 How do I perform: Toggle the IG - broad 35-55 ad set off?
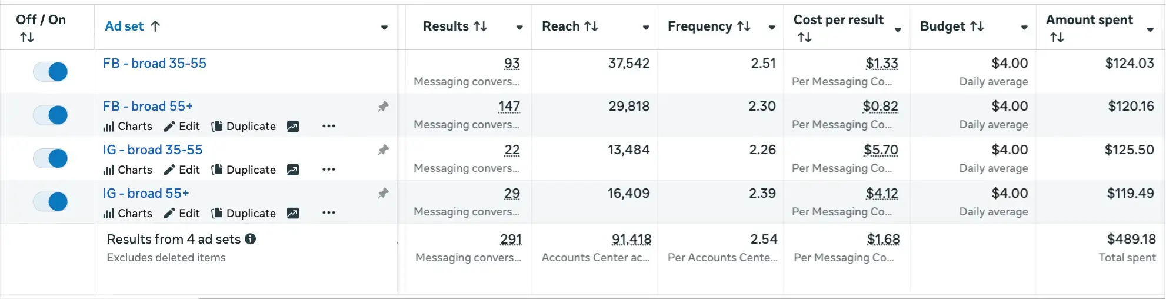click(51, 158)
